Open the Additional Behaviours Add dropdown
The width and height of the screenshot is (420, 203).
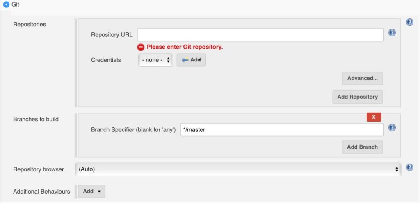(x=92, y=191)
